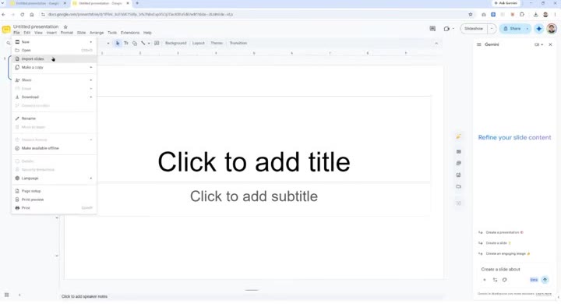The width and height of the screenshot is (561, 304).
Task: Open the Gemini sparkle button
Action: coord(539,29)
